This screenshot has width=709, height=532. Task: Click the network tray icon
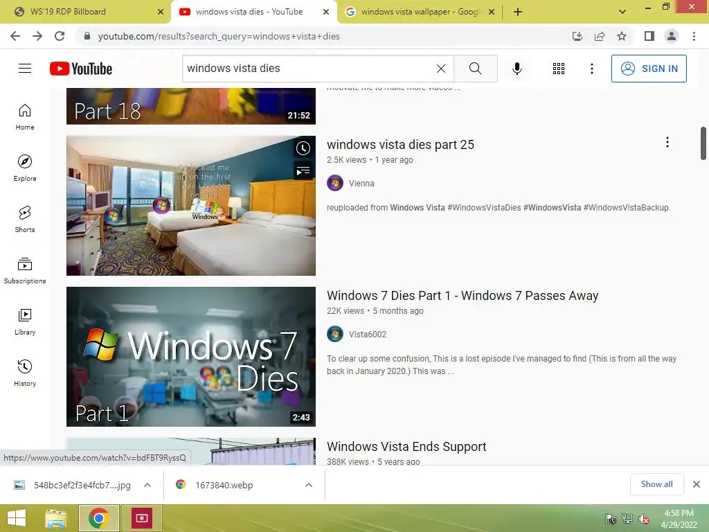627,519
